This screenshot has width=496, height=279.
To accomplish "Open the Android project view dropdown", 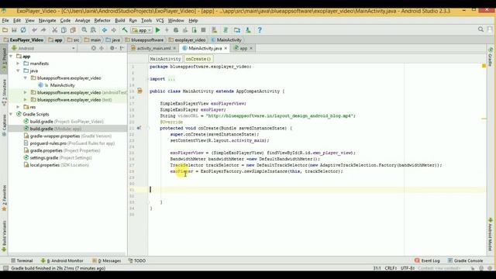I will point(43,48).
